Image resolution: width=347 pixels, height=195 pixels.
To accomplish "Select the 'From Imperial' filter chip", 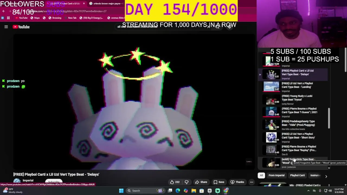I will click(x=277, y=175).
